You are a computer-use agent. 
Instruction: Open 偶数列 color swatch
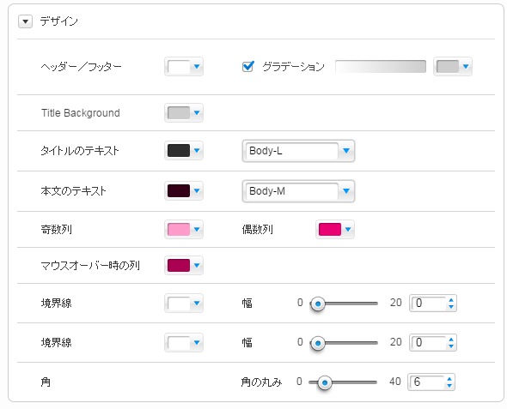click(x=335, y=229)
